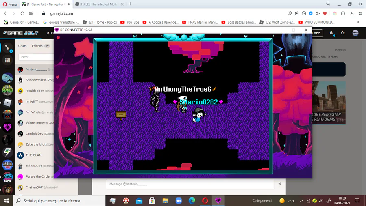The width and height of the screenshot is (366, 206).
Task: Reload the current page
Action: [x=22, y=13]
